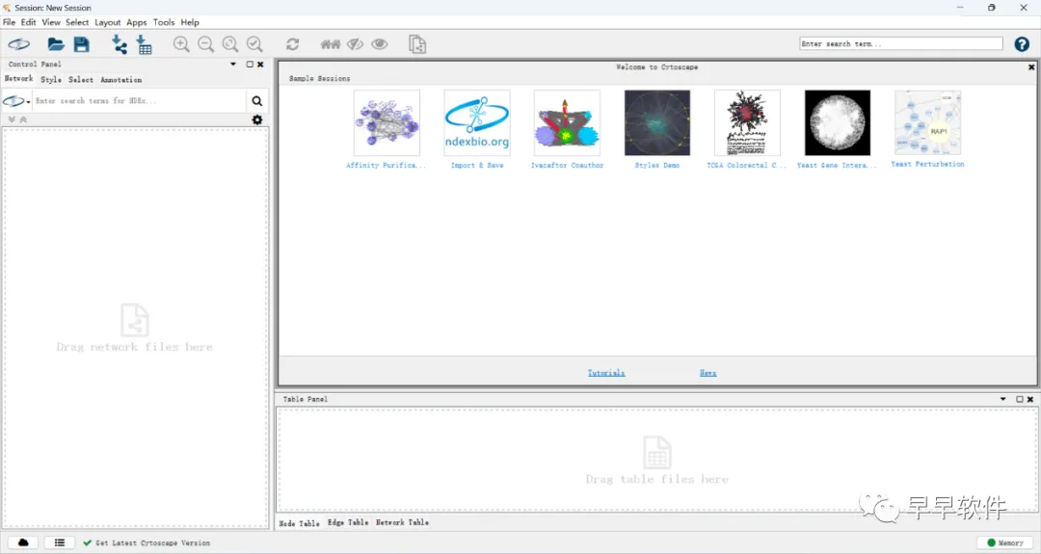
Task: Click the cloud icon in status bar
Action: [x=22, y=542]
